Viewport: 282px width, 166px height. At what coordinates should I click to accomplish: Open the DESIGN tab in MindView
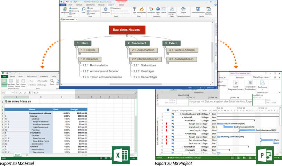tap(121, 5)
